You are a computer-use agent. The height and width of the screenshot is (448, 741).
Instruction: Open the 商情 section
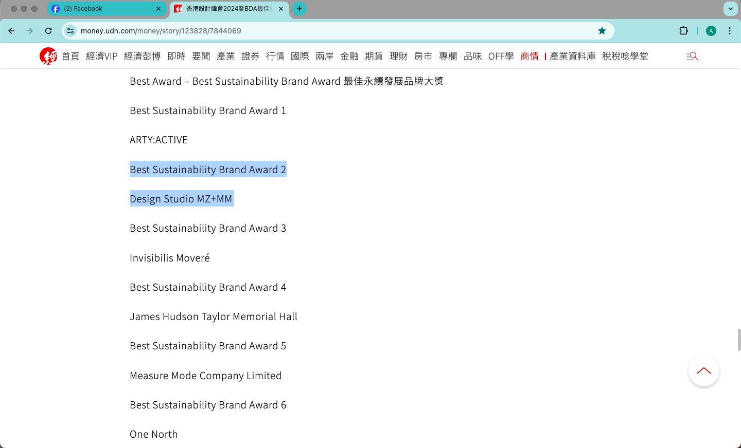(x=530, y=56)
